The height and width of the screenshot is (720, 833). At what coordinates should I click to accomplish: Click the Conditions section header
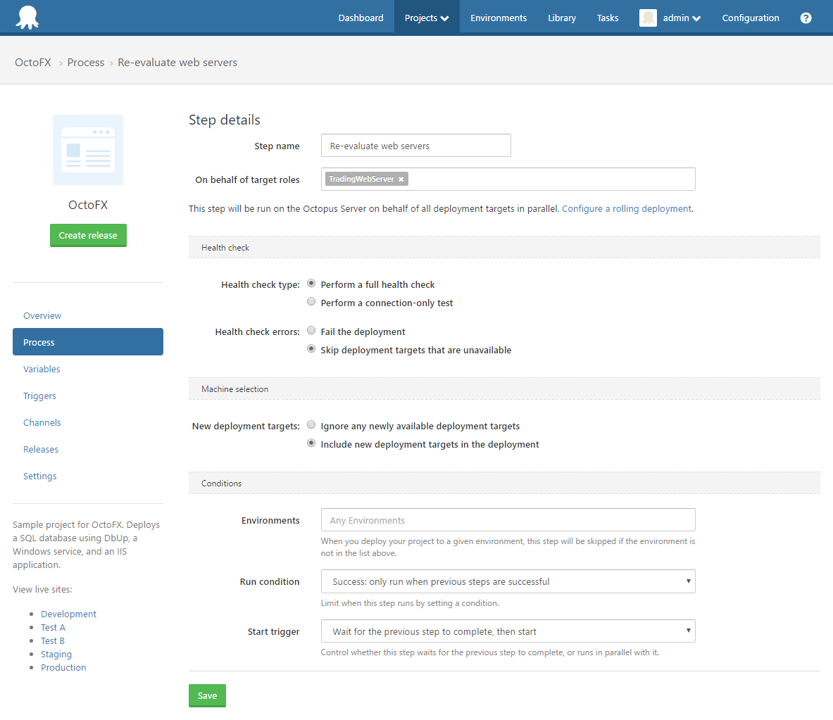[x=504, y=484]
